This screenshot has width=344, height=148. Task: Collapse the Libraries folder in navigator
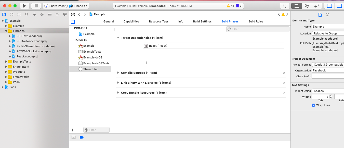6,31
